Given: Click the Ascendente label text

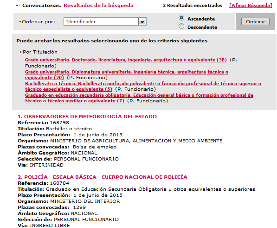Looking at the screenshot, I should point(201,19).
